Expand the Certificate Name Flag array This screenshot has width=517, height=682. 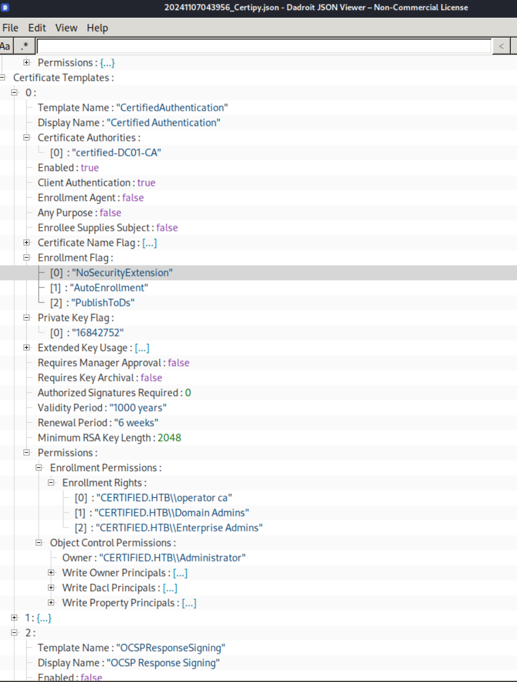pos(26,243)
